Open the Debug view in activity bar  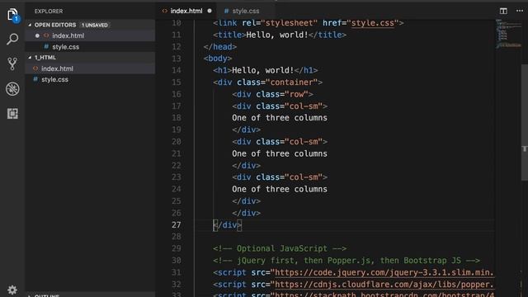pos(12,89)
